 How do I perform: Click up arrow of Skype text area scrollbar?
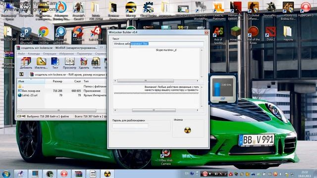(x=202, y=50)
